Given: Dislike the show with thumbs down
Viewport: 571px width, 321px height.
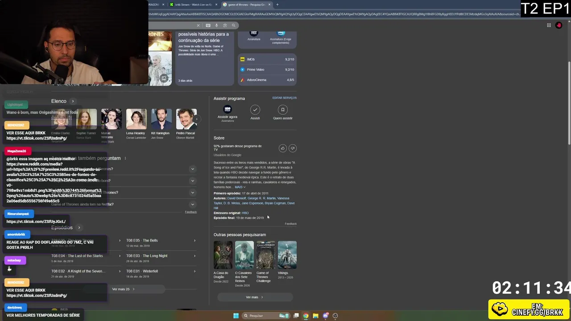Looking at the screenshot, I should [293, 148].
